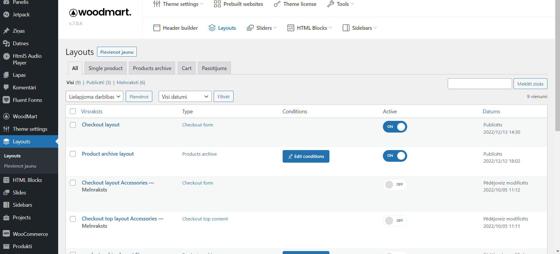
Task: Click the Sidebars icon in left menu
Action: pos(6,205)
